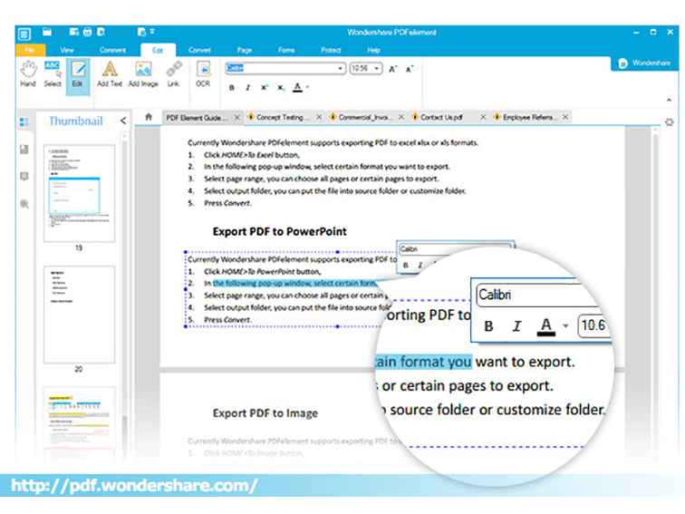
Task: Click the print icon in title bar
Action: coord(87,32)
